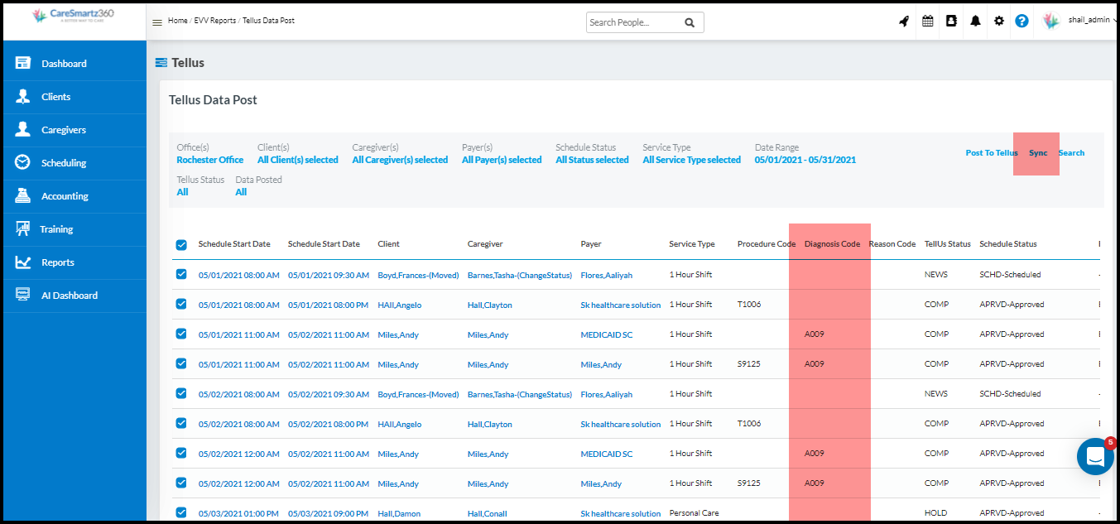The width and height of the screenshot is (1120, 524).
Task: Uncheck the Hall,Damon row checkbox
Action: pos(181,512)
